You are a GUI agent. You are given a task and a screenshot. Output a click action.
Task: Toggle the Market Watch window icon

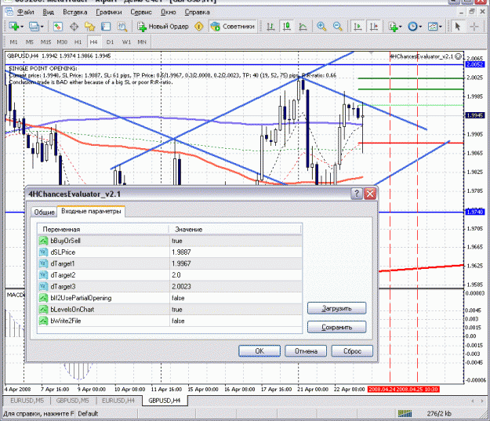(x=58, y=26)
